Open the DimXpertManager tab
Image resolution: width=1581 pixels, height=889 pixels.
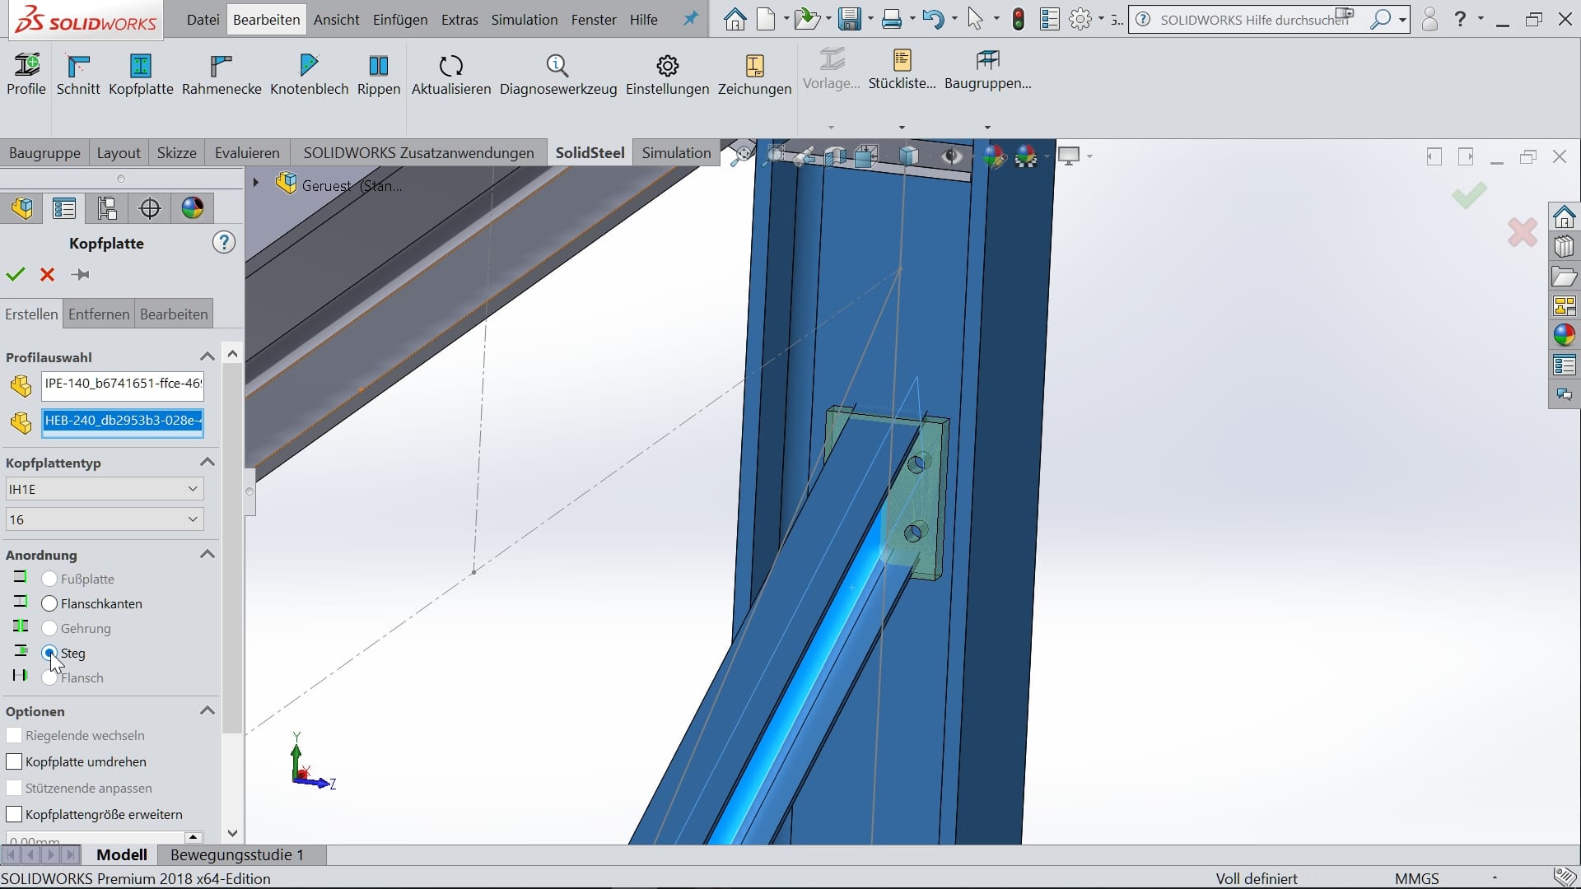pos(150,208)
